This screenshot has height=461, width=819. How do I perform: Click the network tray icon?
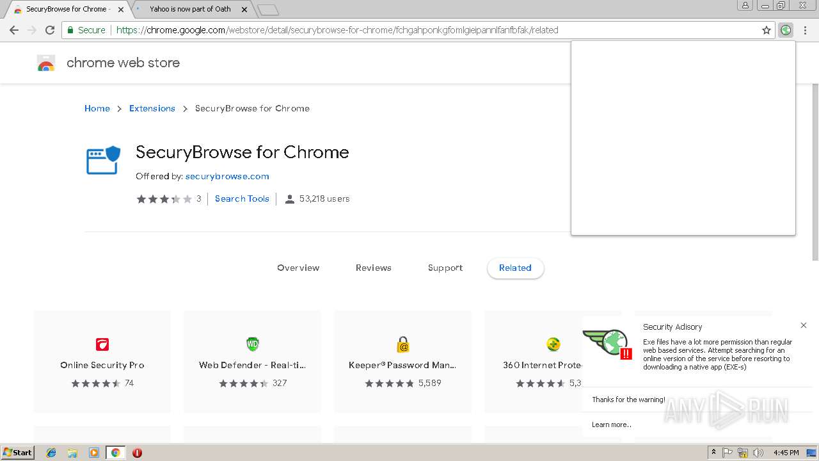point(743,453)
